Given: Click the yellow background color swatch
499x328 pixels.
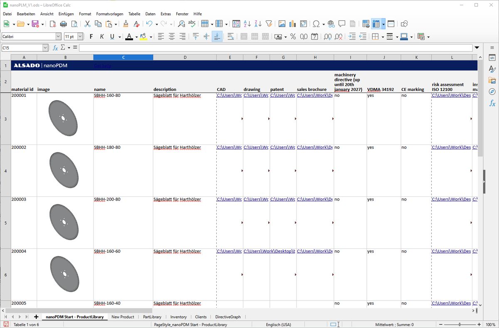Looking at the screenshot, I should (143, 37).
